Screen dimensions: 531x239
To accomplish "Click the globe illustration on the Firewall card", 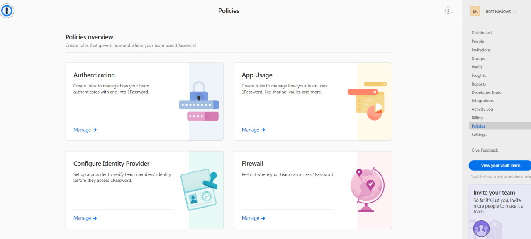I will [x=368, y=186].
